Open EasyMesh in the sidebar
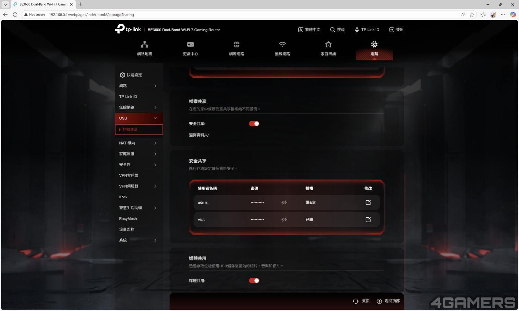 pos(128,219)
